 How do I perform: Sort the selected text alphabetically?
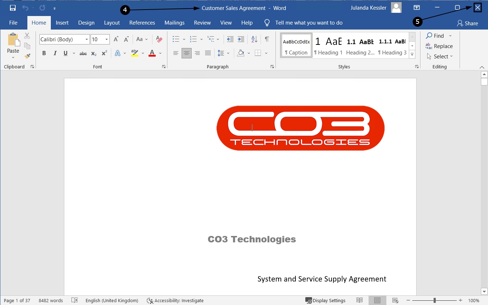coord(254,40)
